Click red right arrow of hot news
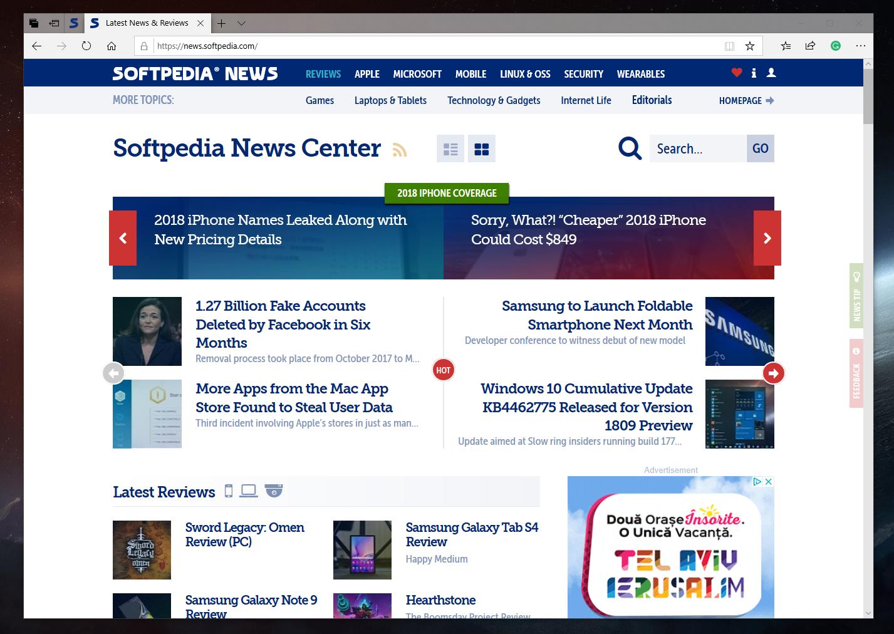This screenshot has height=634, width=894. 774,373
